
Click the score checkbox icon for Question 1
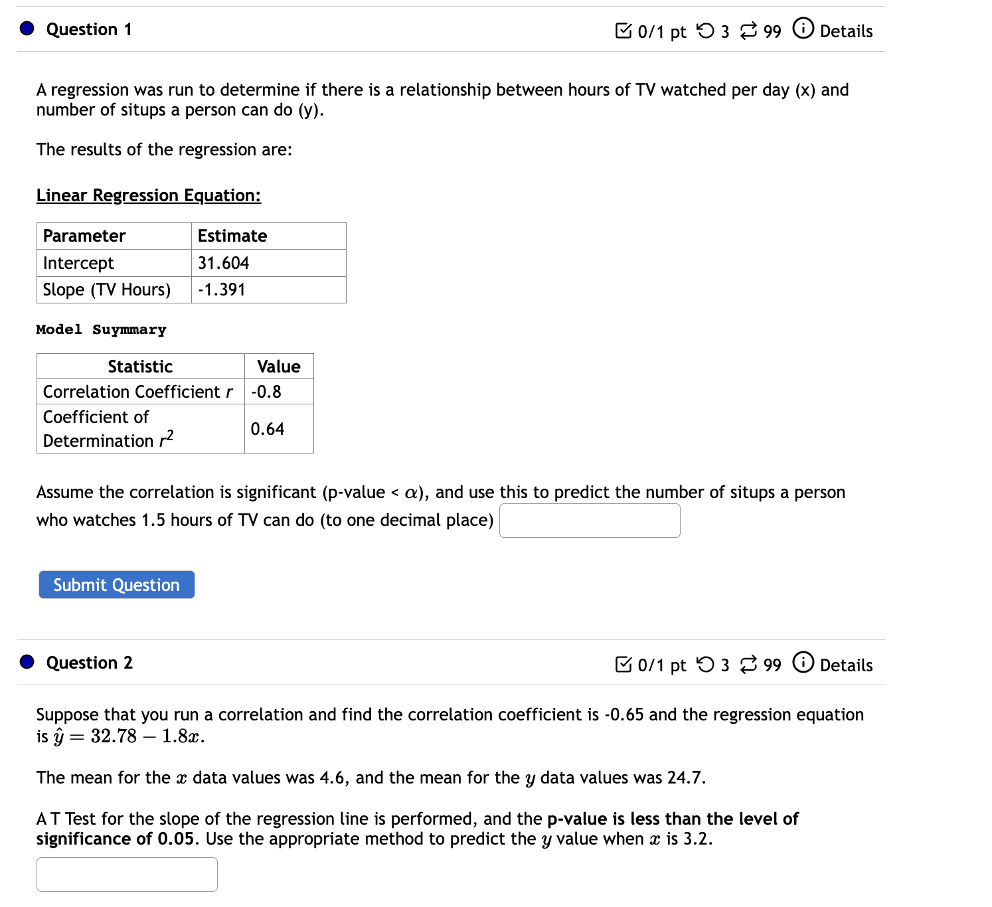(623, 30)
